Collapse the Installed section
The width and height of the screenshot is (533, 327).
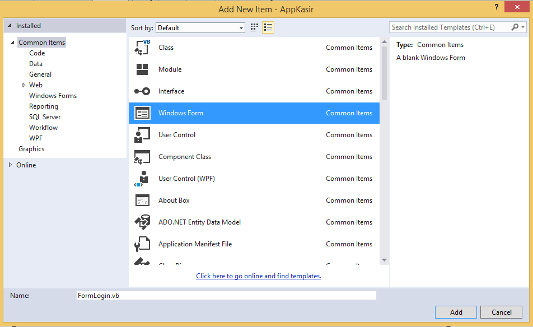point(10,26)
